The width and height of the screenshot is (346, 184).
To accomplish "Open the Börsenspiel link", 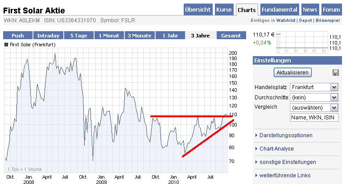I will [328, 20].
